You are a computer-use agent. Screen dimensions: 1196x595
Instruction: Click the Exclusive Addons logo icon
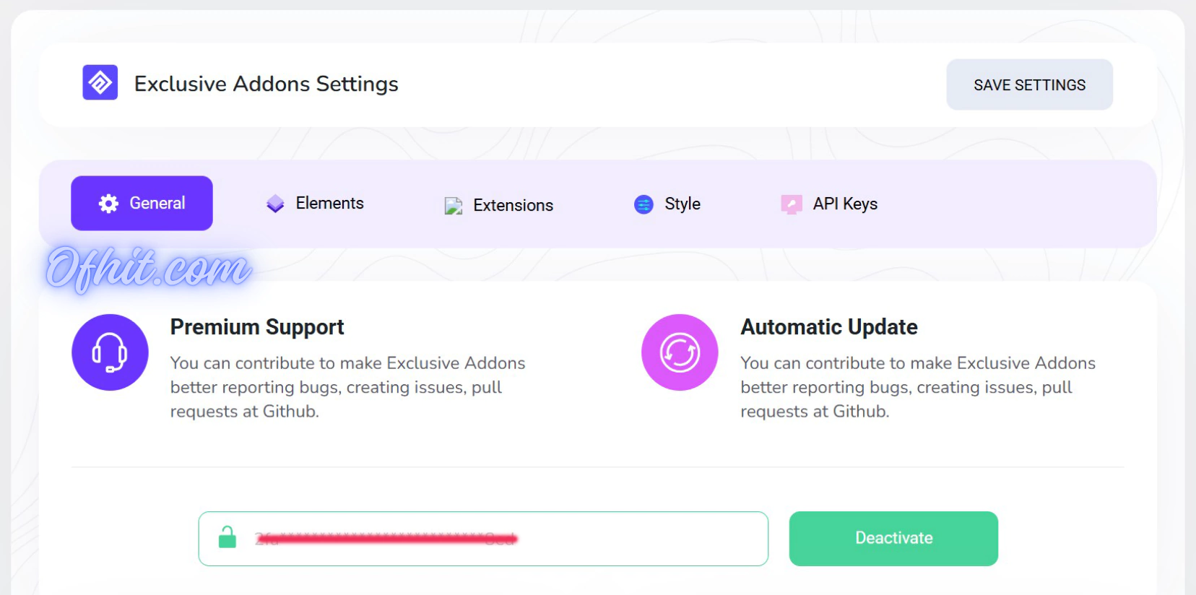click(100, 82)
